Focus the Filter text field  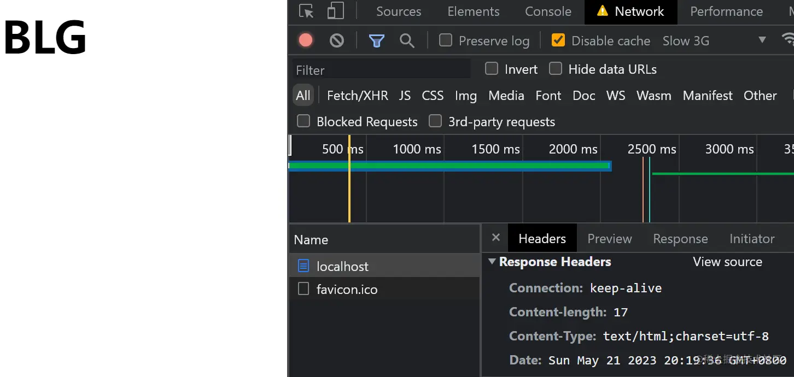pyautogui.click(x=382, y=69)
